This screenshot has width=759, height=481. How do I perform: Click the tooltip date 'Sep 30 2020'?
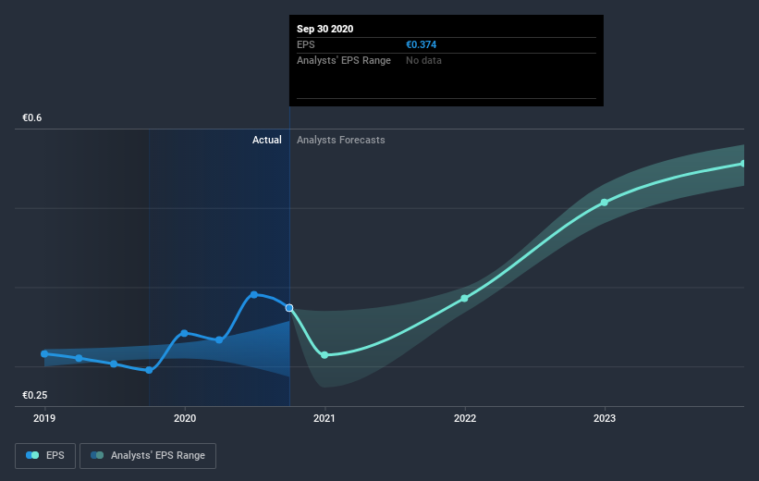click(x=324, y=29)
